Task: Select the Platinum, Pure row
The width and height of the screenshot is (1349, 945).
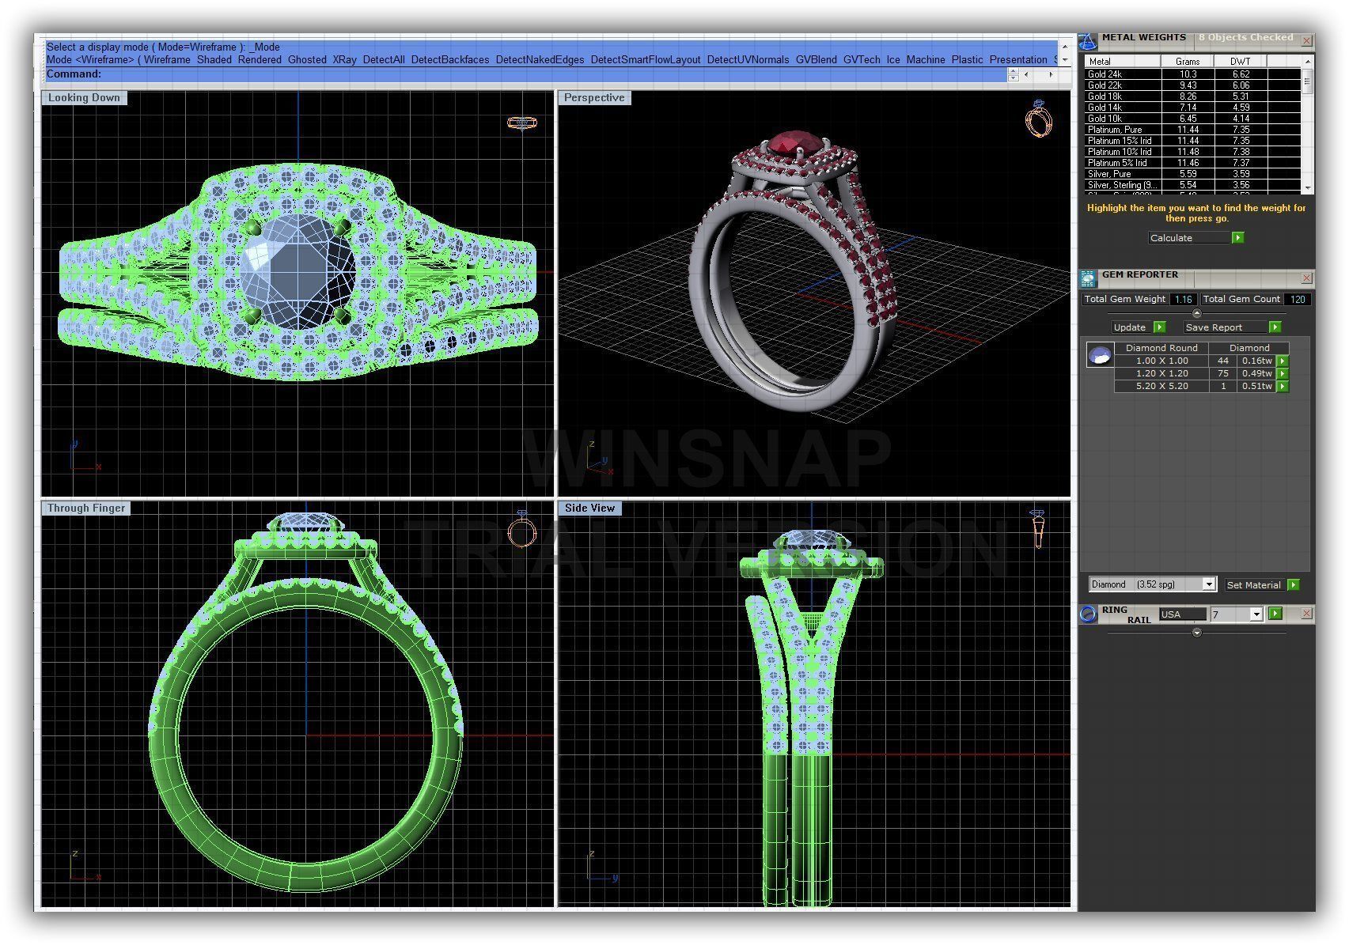Action: tap(1192, 130)
